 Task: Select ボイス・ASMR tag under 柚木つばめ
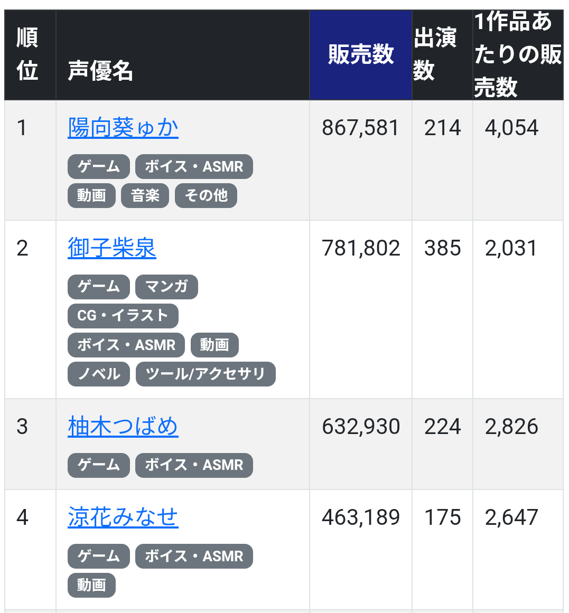[194, 465]
